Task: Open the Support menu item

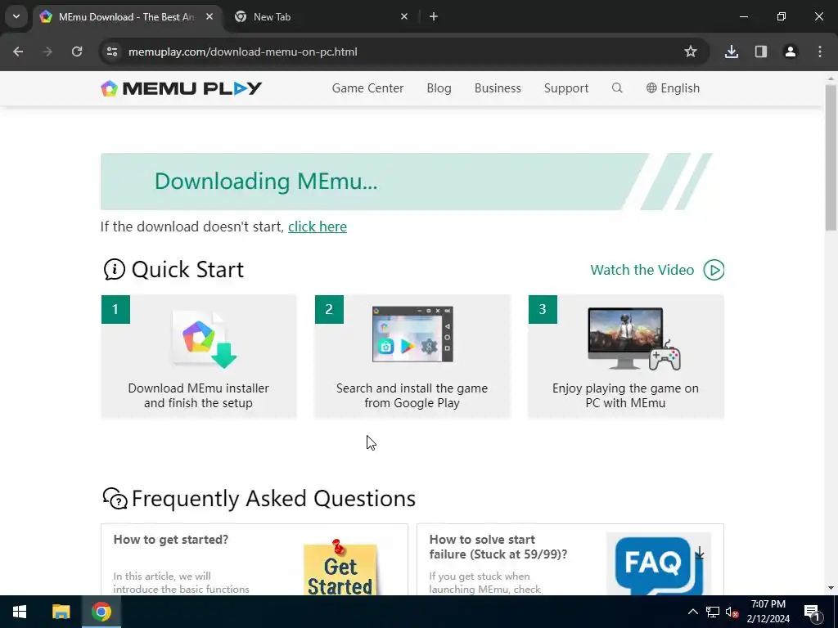Action: [x=566, y=88]
